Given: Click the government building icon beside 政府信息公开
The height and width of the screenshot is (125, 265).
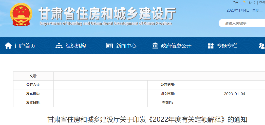Looking at the screenshot, I should click(155, 46).
